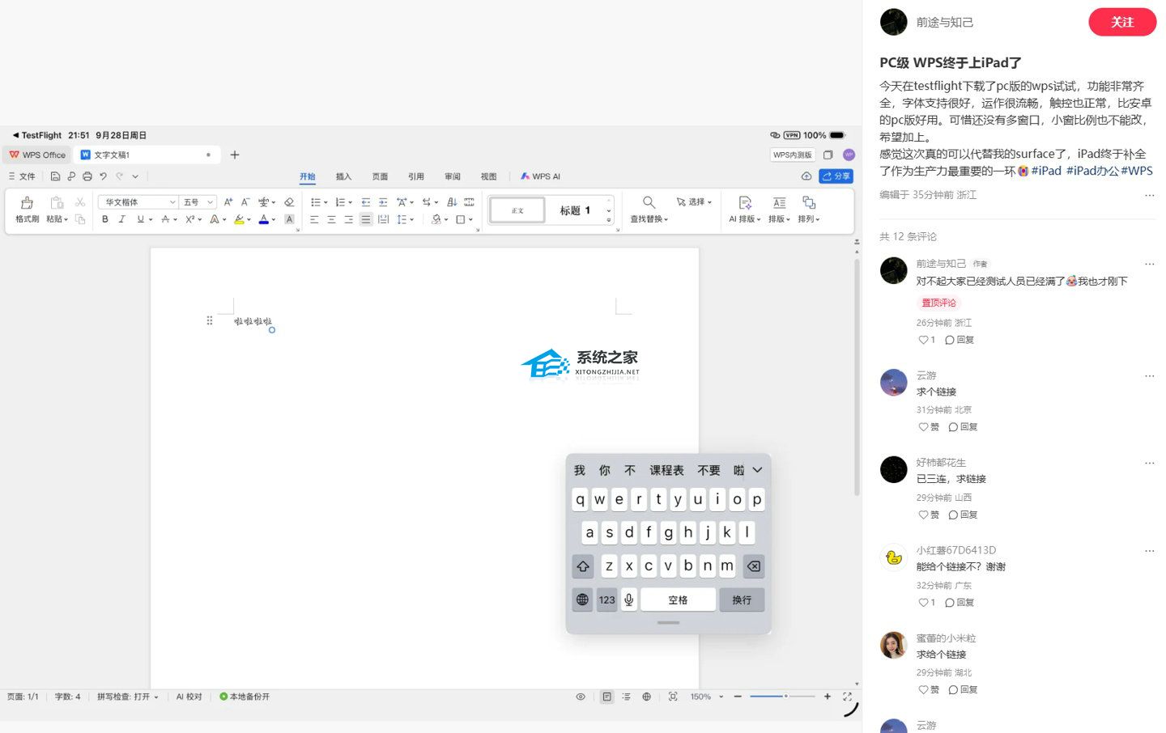Click the save document icon
1166x733 pixels.
click(x=55, y=176)
